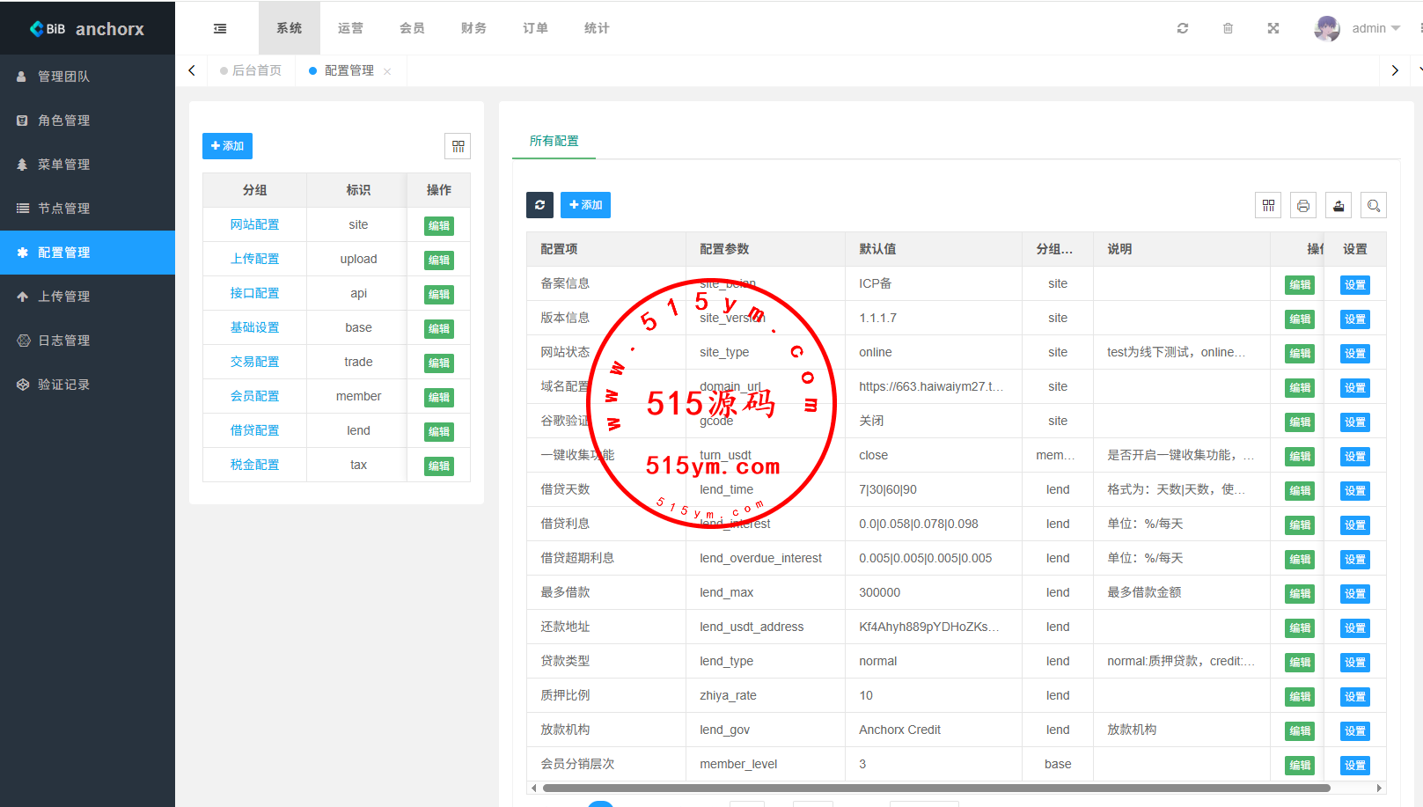Close the 配置管理 tab
1423x807 pixels.
tap(387, 71)
